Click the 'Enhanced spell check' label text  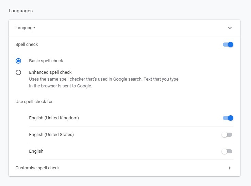pyautogui.click(x=50, y=72)
